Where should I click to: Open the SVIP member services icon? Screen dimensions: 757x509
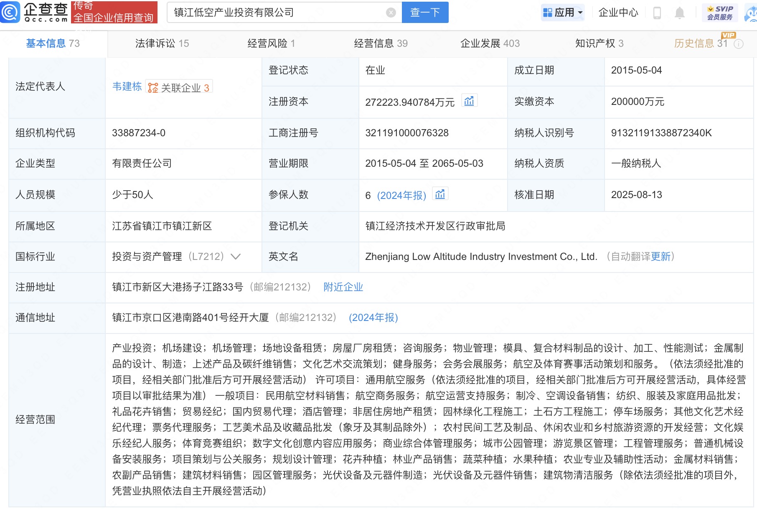(x=720, y=13)
